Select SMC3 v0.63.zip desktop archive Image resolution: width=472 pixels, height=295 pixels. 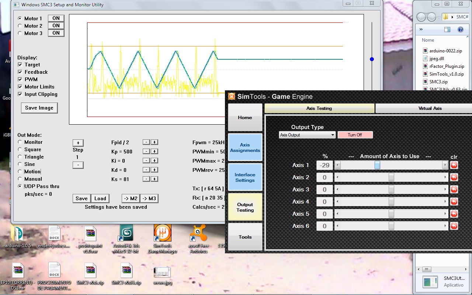click(126, 274)
